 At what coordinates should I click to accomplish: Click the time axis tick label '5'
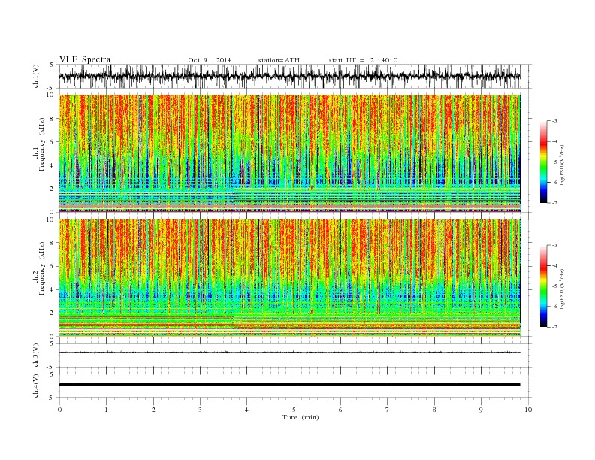pos(294,410)
